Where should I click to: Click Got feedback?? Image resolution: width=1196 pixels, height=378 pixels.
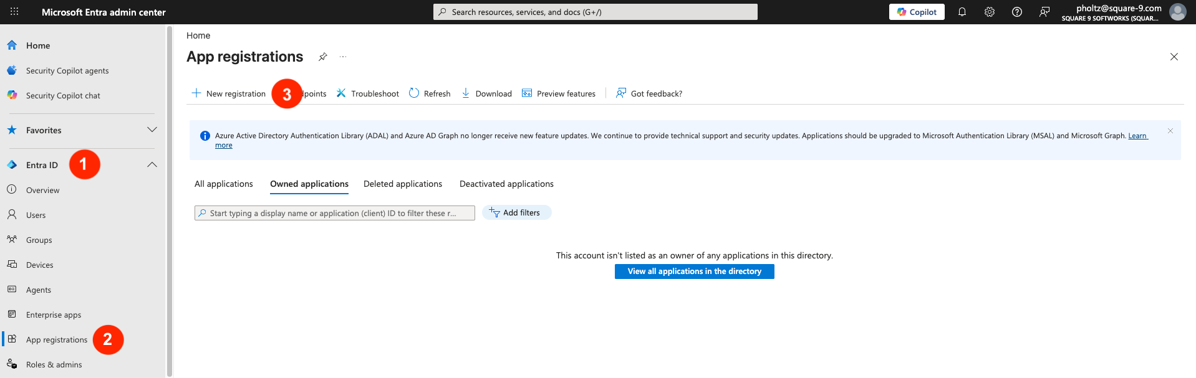click(x=649, y=93)
